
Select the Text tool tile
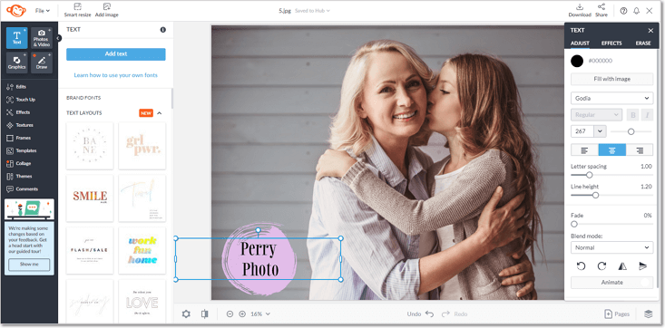coord(17,38)
